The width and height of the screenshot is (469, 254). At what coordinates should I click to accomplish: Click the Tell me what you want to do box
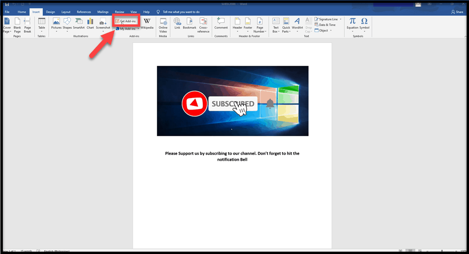click(178, 12)
